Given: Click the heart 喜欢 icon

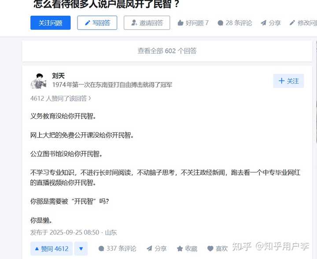Looking at the screenshot, I should coord(210,248).
